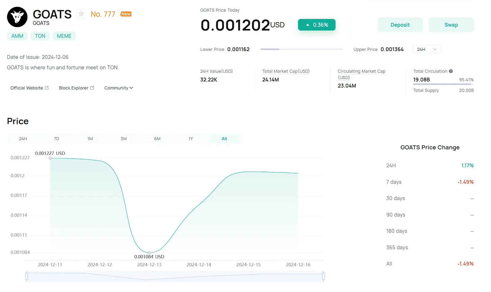Click the up-arrow in the 0.36% badge

[307, 25]
